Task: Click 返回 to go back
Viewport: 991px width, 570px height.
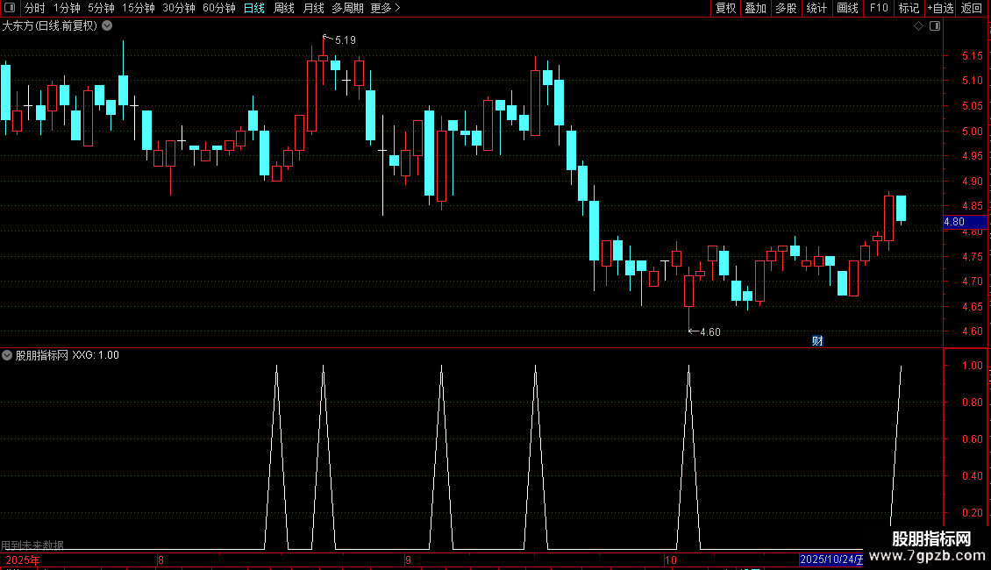Action: 972,8
